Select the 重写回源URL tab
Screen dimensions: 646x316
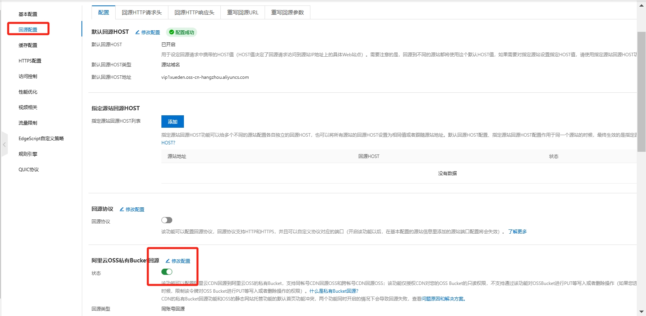(242, 12)
